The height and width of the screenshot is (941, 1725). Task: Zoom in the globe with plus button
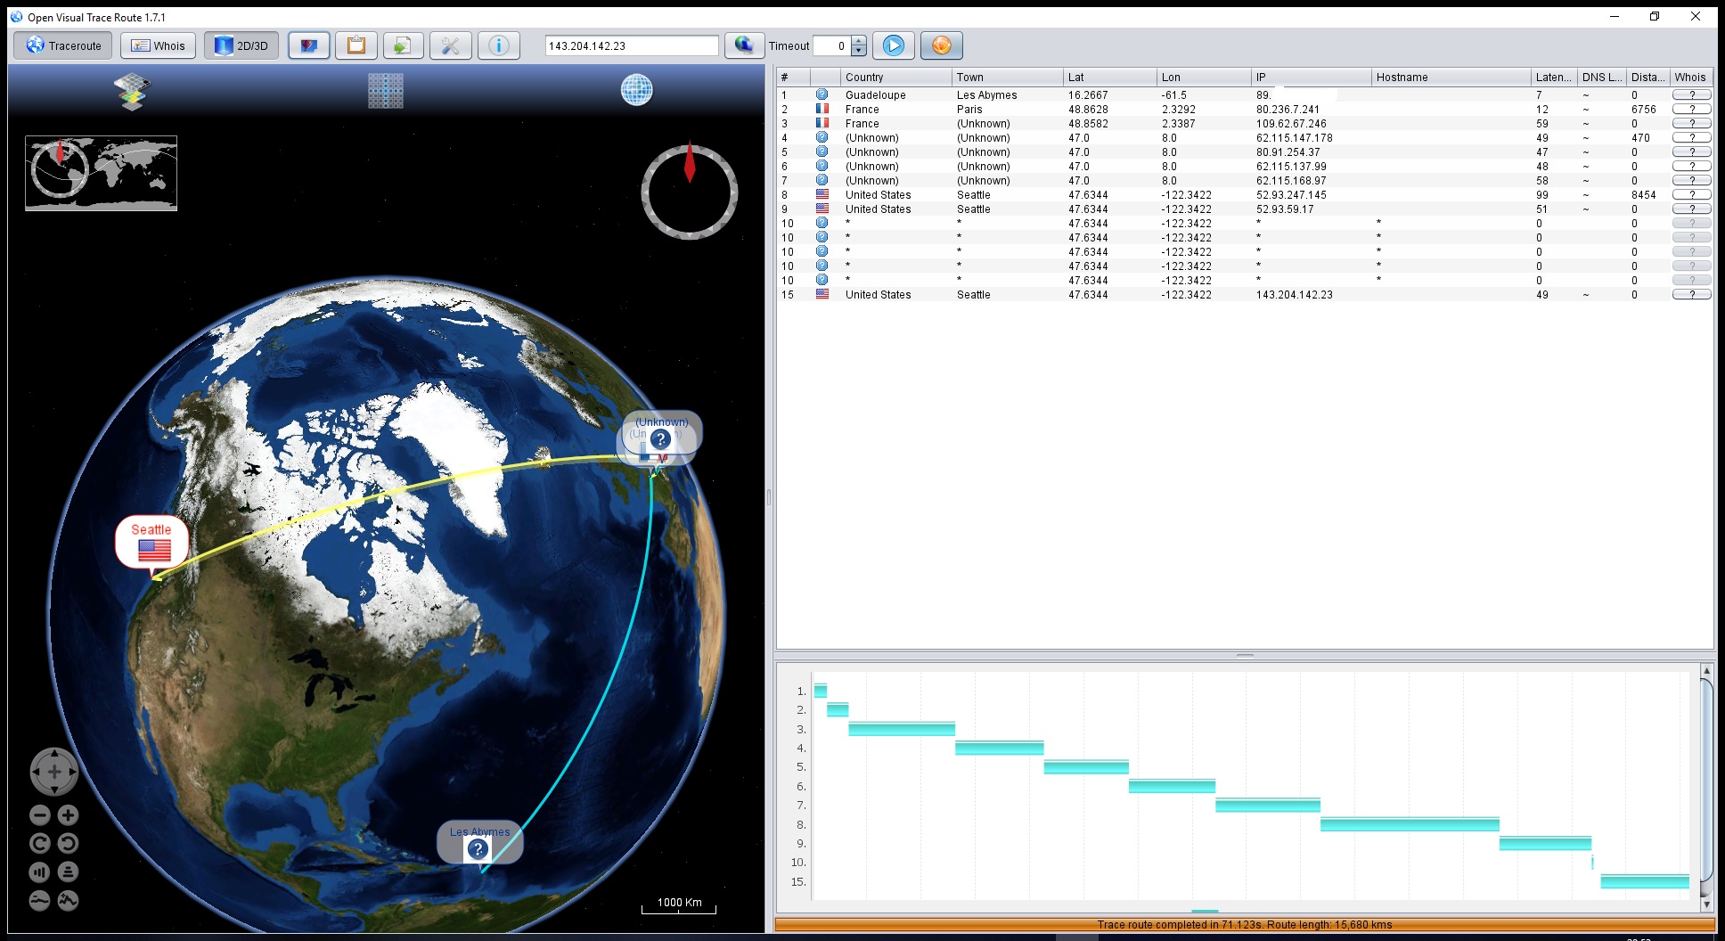pyautogui.click(x=69, y=815)
